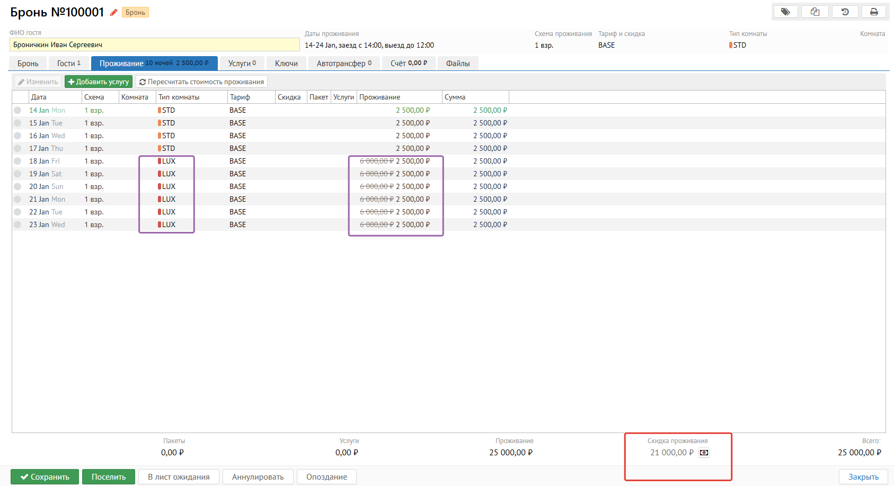Click the Аннулировать button
Image resolution: width=894 pixels, height=486 pixels.
pos(258,476)
